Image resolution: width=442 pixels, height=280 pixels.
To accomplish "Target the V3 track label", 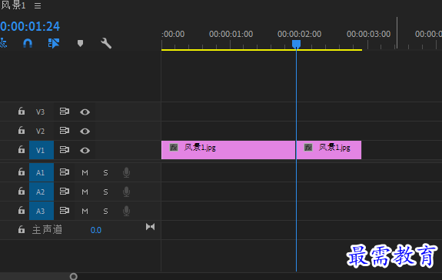I will [x=40, y=112].
